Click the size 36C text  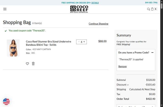click(33, 53)
